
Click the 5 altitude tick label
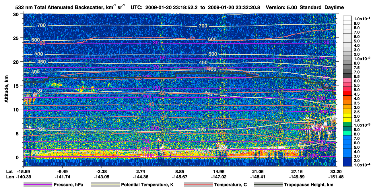pyautogui.click(x=18, y=133)
